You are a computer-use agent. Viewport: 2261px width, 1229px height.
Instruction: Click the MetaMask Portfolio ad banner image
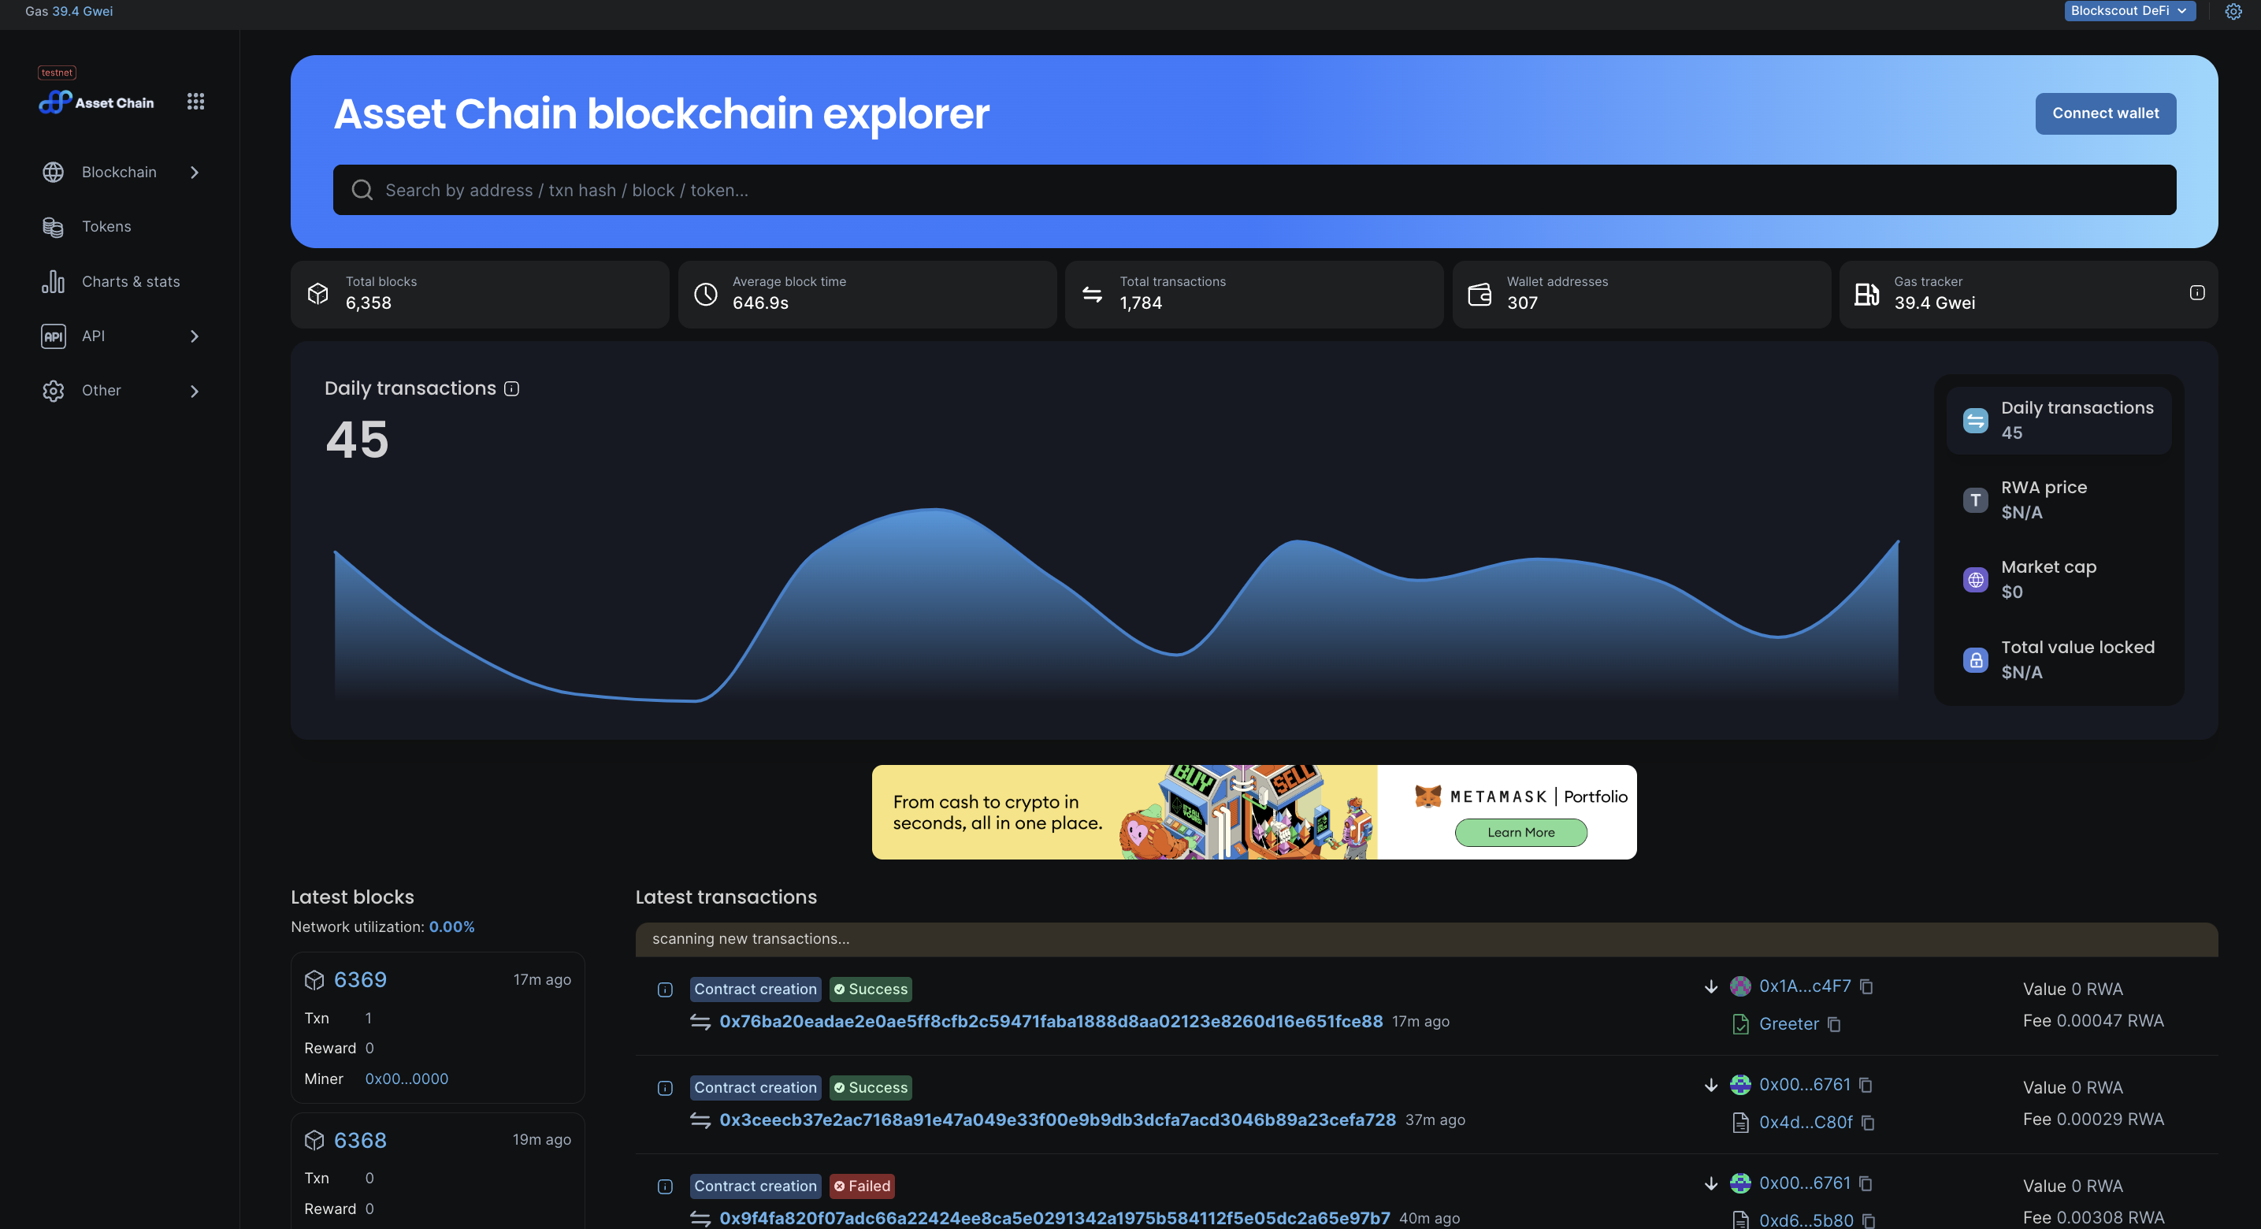[1253, 812]
